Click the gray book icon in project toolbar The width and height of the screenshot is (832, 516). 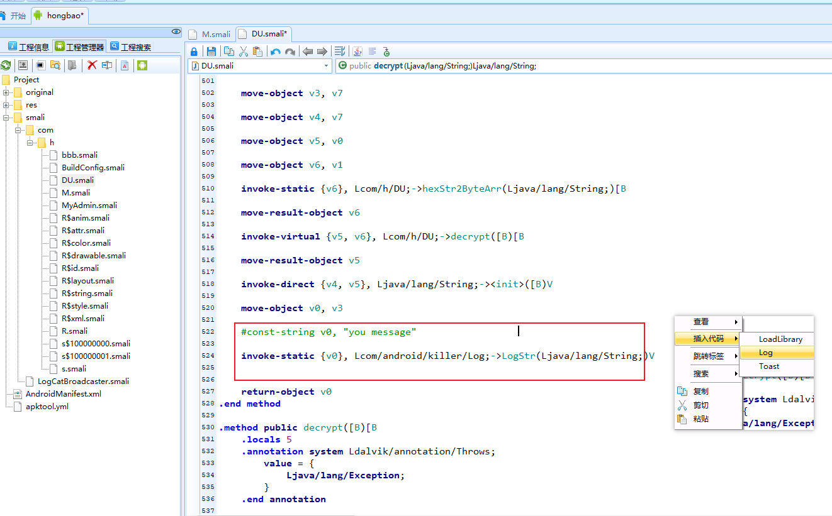point(72,65)
